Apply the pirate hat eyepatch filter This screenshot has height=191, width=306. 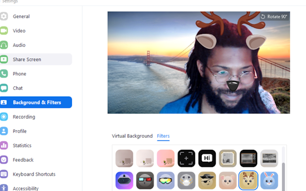(x=207, y=181)
